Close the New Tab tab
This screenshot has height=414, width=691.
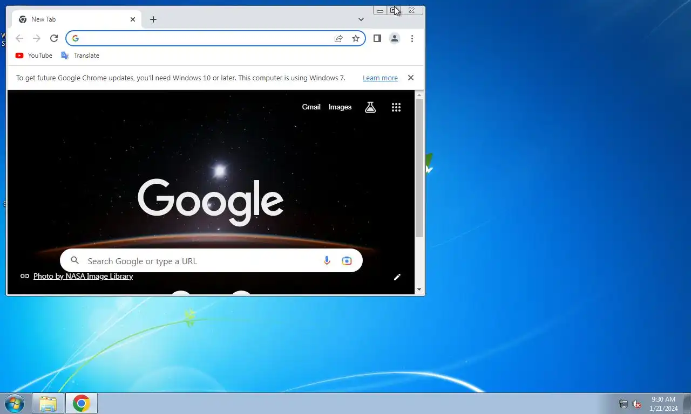point(133,19)
